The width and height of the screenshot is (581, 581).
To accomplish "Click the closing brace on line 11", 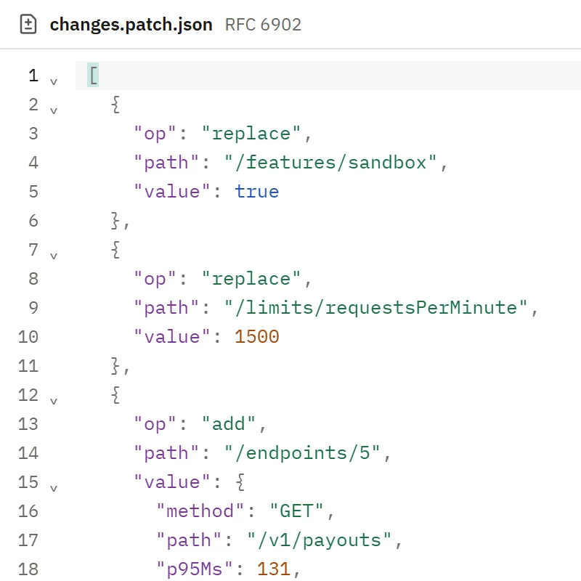I will [115, 366].
